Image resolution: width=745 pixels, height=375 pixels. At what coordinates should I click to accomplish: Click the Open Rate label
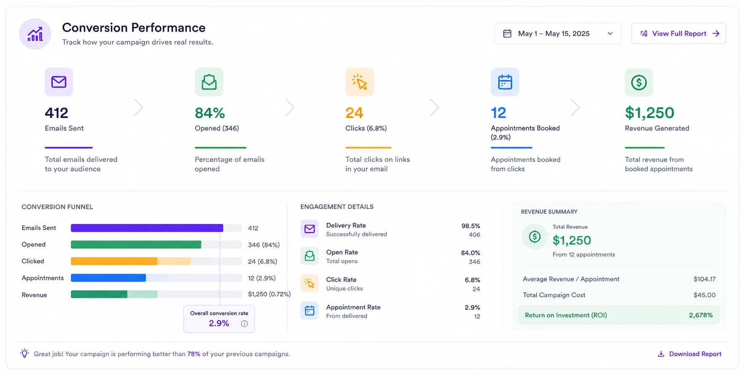(342, 252)
